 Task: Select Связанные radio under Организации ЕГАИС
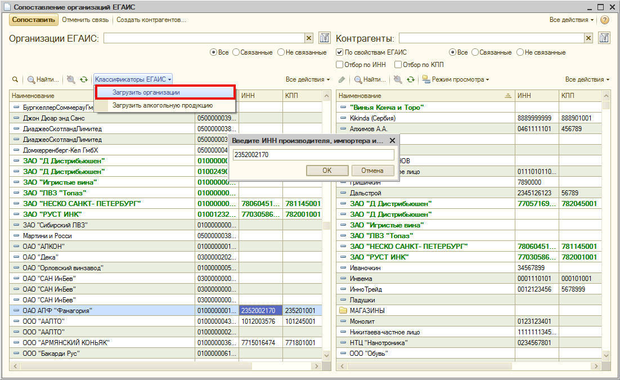click(x=236, y=52)
